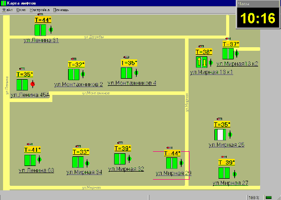Click the T=35° reading above ул.Ленина 45А
The height and width of the screenshot is (200, 281).
pos(25,74)
